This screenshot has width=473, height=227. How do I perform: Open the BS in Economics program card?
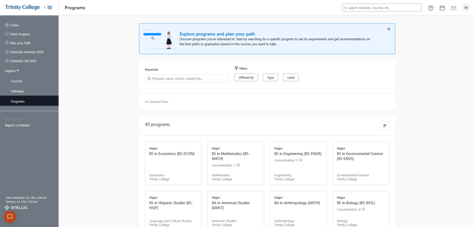coord(173,163)
